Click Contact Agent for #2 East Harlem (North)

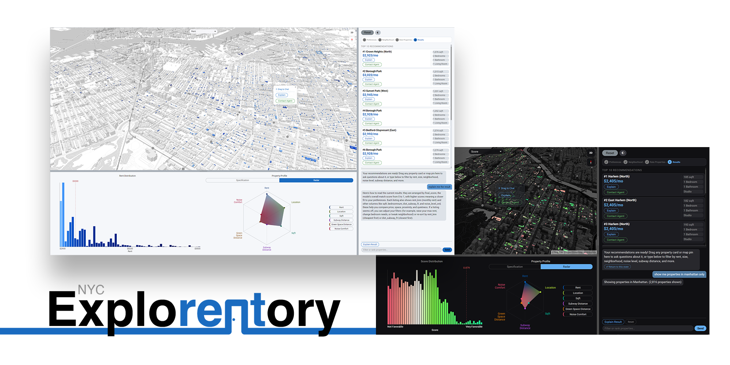[x=615, y=216]
